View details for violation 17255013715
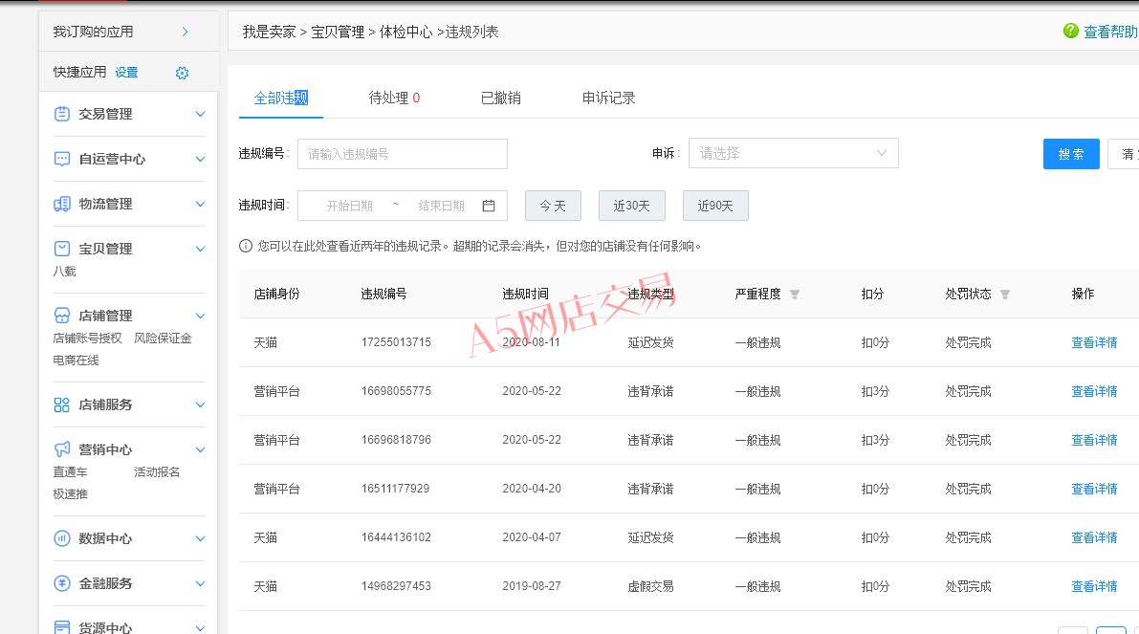This screenshot has width=1139, height=634. tap(1094, 342)
